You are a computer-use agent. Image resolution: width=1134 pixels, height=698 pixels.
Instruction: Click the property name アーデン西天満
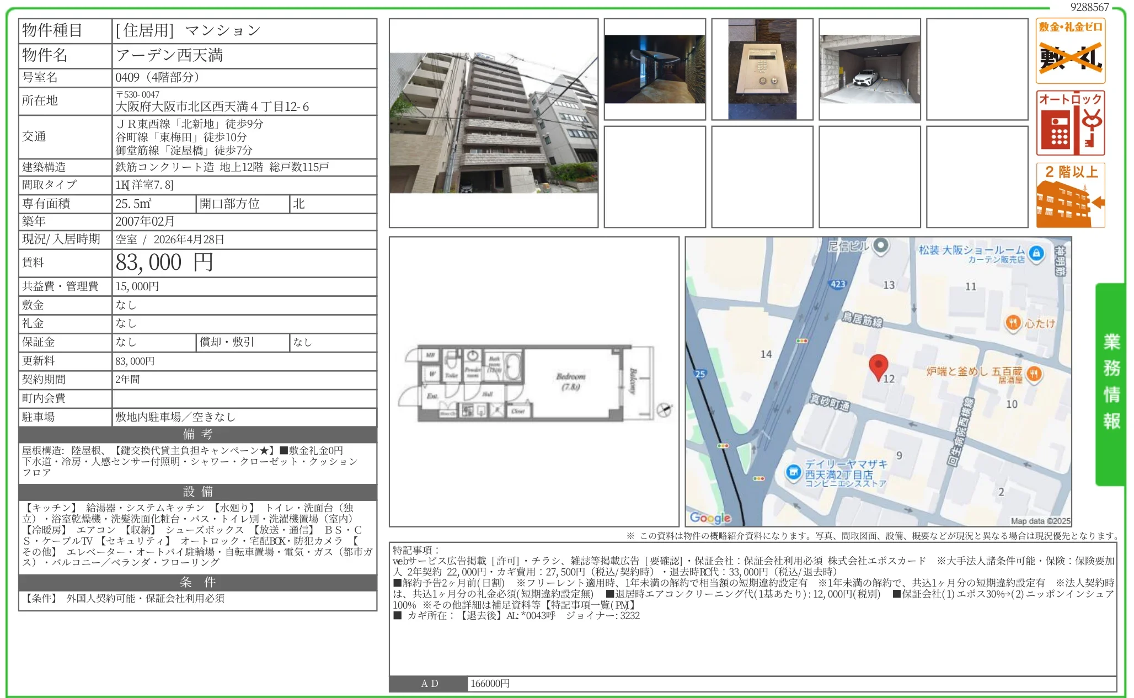[x=169, y=55]
